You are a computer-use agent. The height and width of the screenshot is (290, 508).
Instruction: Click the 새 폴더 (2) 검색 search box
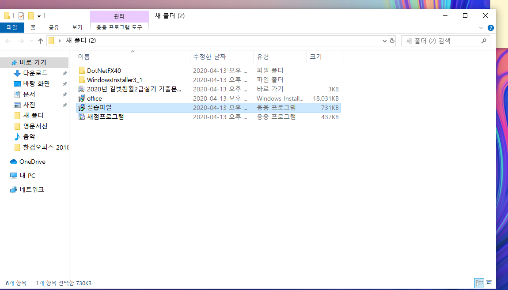(441, 41)
